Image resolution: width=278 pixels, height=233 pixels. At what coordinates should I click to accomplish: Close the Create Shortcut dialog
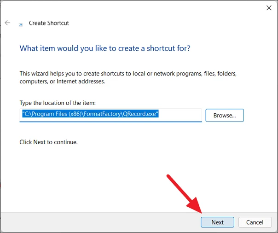click(x=268, y=8)
